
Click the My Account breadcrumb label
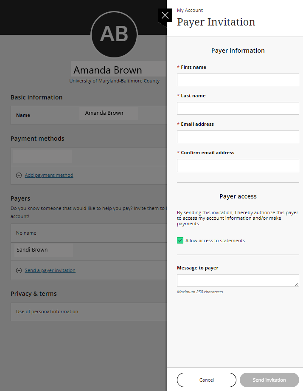coord(190,10)
